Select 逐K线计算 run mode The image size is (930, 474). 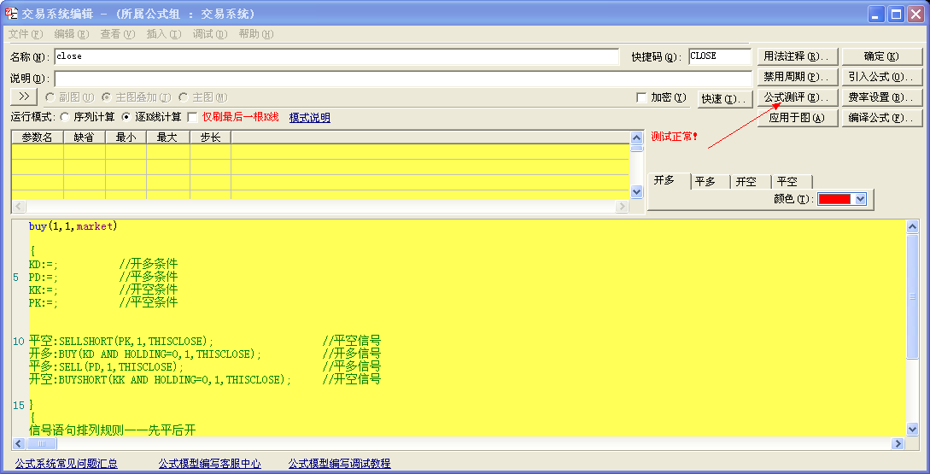[x=126, y=117]
